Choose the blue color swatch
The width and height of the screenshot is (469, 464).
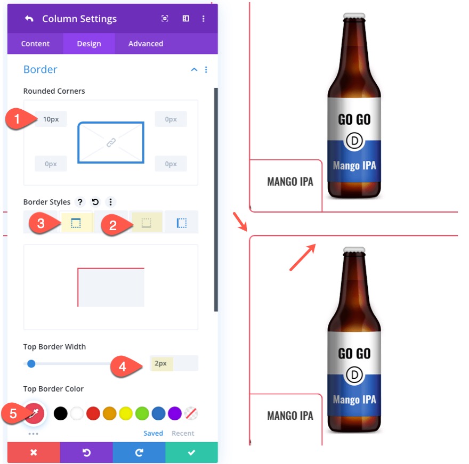point(158,413)
